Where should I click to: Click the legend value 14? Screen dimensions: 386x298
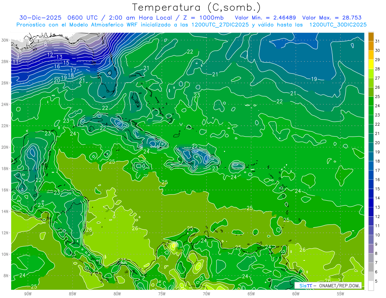378,198
